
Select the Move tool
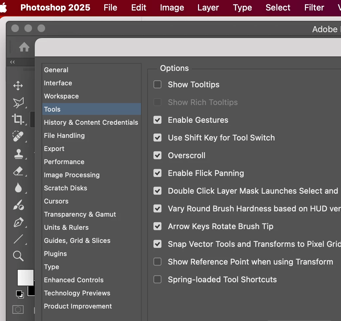18,86
